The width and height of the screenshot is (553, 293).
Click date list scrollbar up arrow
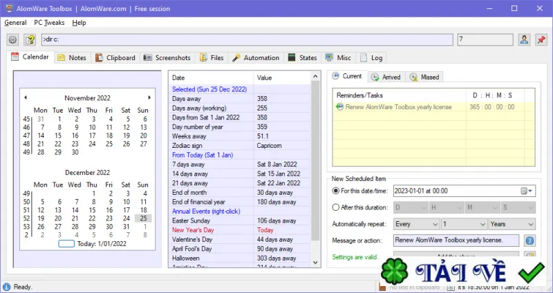[315, 77]
